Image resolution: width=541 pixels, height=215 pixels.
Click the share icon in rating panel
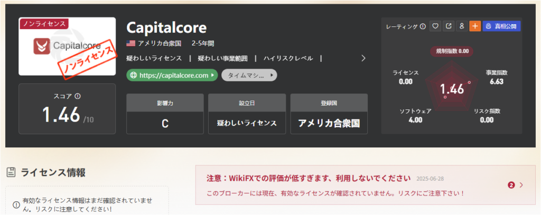pos(449,26)
